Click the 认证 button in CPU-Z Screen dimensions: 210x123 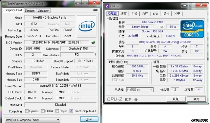coord(176,99)
